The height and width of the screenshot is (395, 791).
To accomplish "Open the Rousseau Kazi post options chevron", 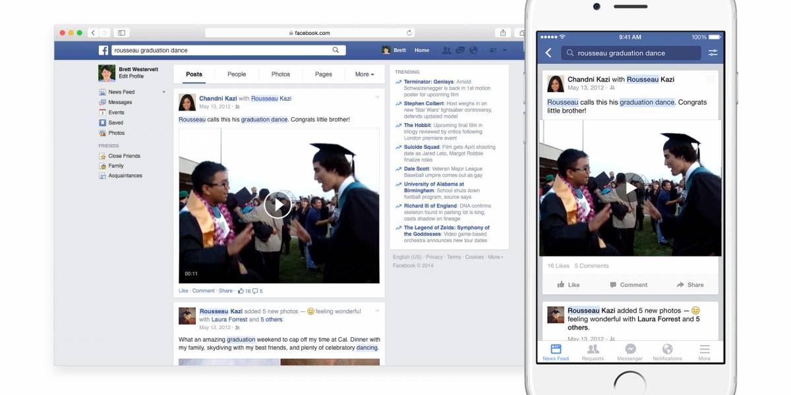I will click(378, 310).
